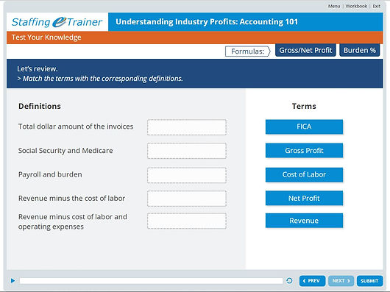Click the 'Definitions' heading

tap(40, 106)
